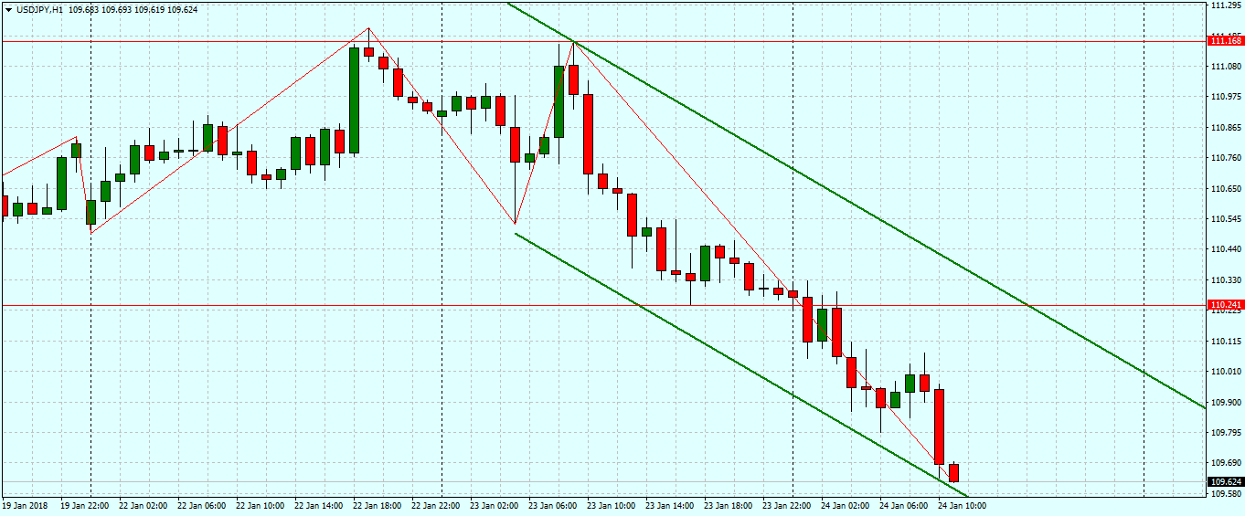This screenshot has width=1245, height=516.
Task: Click the red zigzag low near 23 Jan 02:00
Action: click(x=515, y=223)
